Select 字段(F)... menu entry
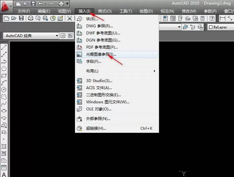 coord(117,61)
